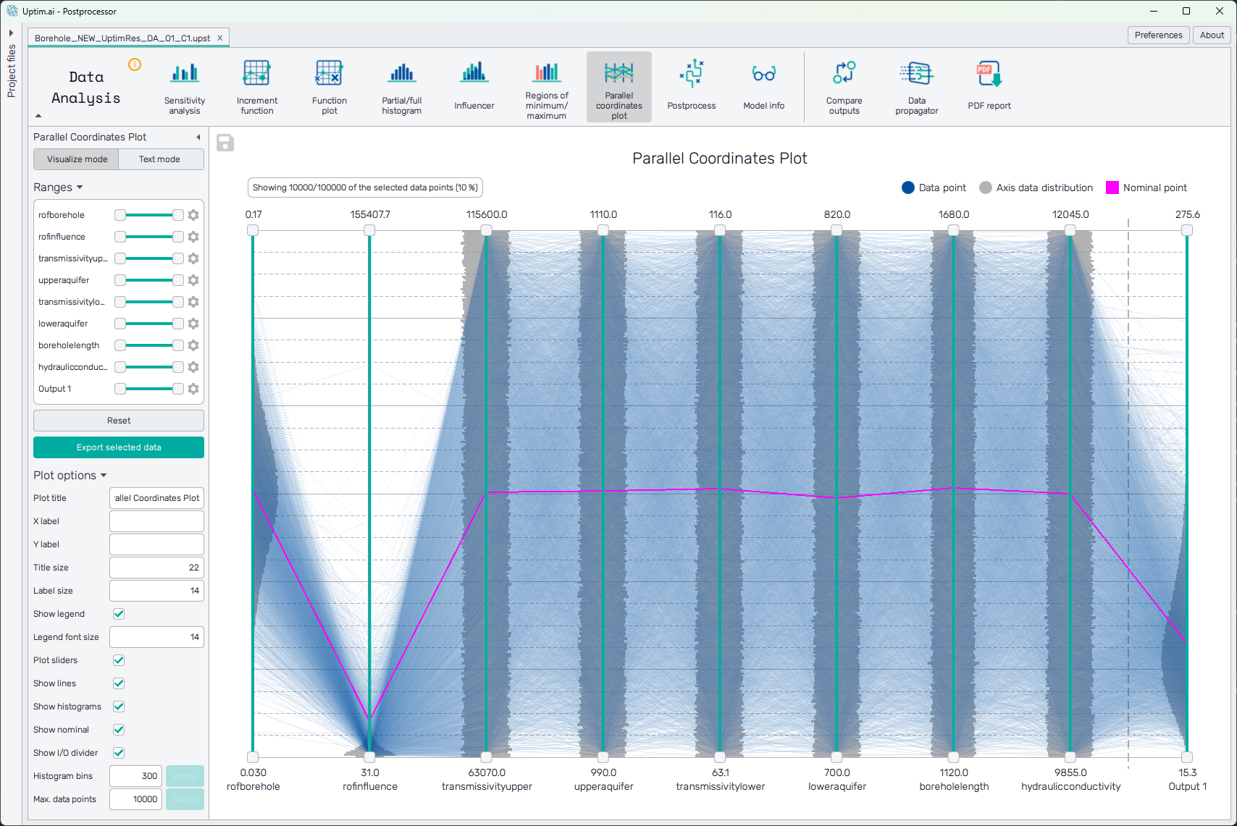Collapse the Ranges section

pyautogui.click(x=58, y=187)
